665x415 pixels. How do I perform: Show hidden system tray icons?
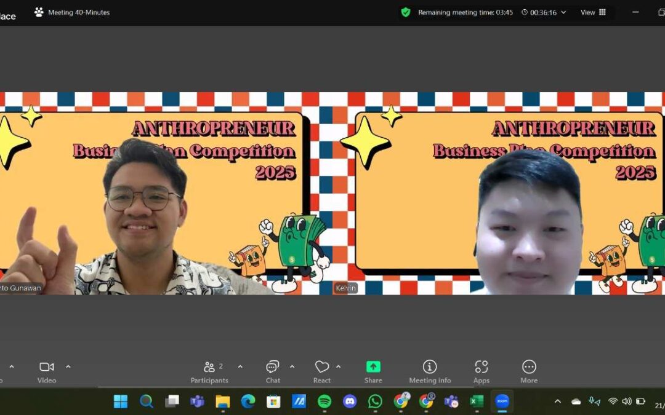558,401
